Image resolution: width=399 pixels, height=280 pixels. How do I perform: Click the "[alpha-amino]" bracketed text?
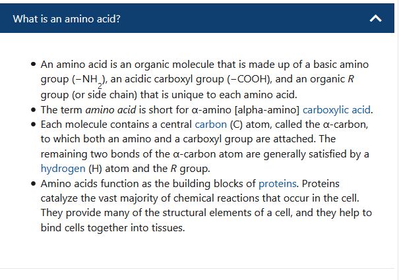[266, 109]
